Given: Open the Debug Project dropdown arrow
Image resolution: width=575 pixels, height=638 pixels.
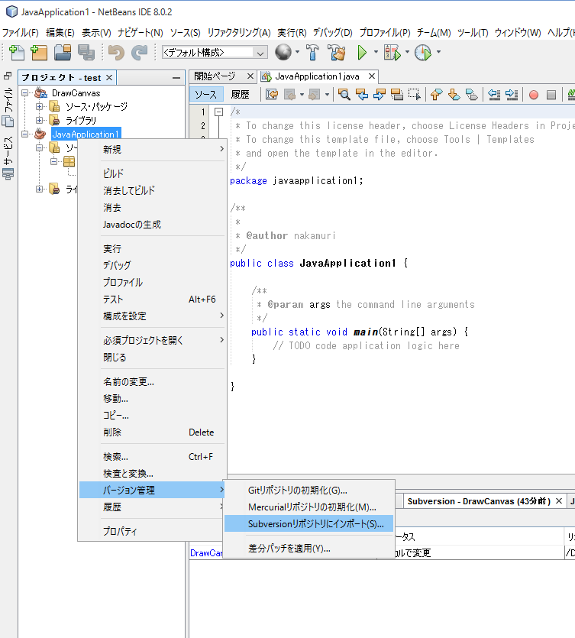Looking at the screenshot, I should click(407, 52).
